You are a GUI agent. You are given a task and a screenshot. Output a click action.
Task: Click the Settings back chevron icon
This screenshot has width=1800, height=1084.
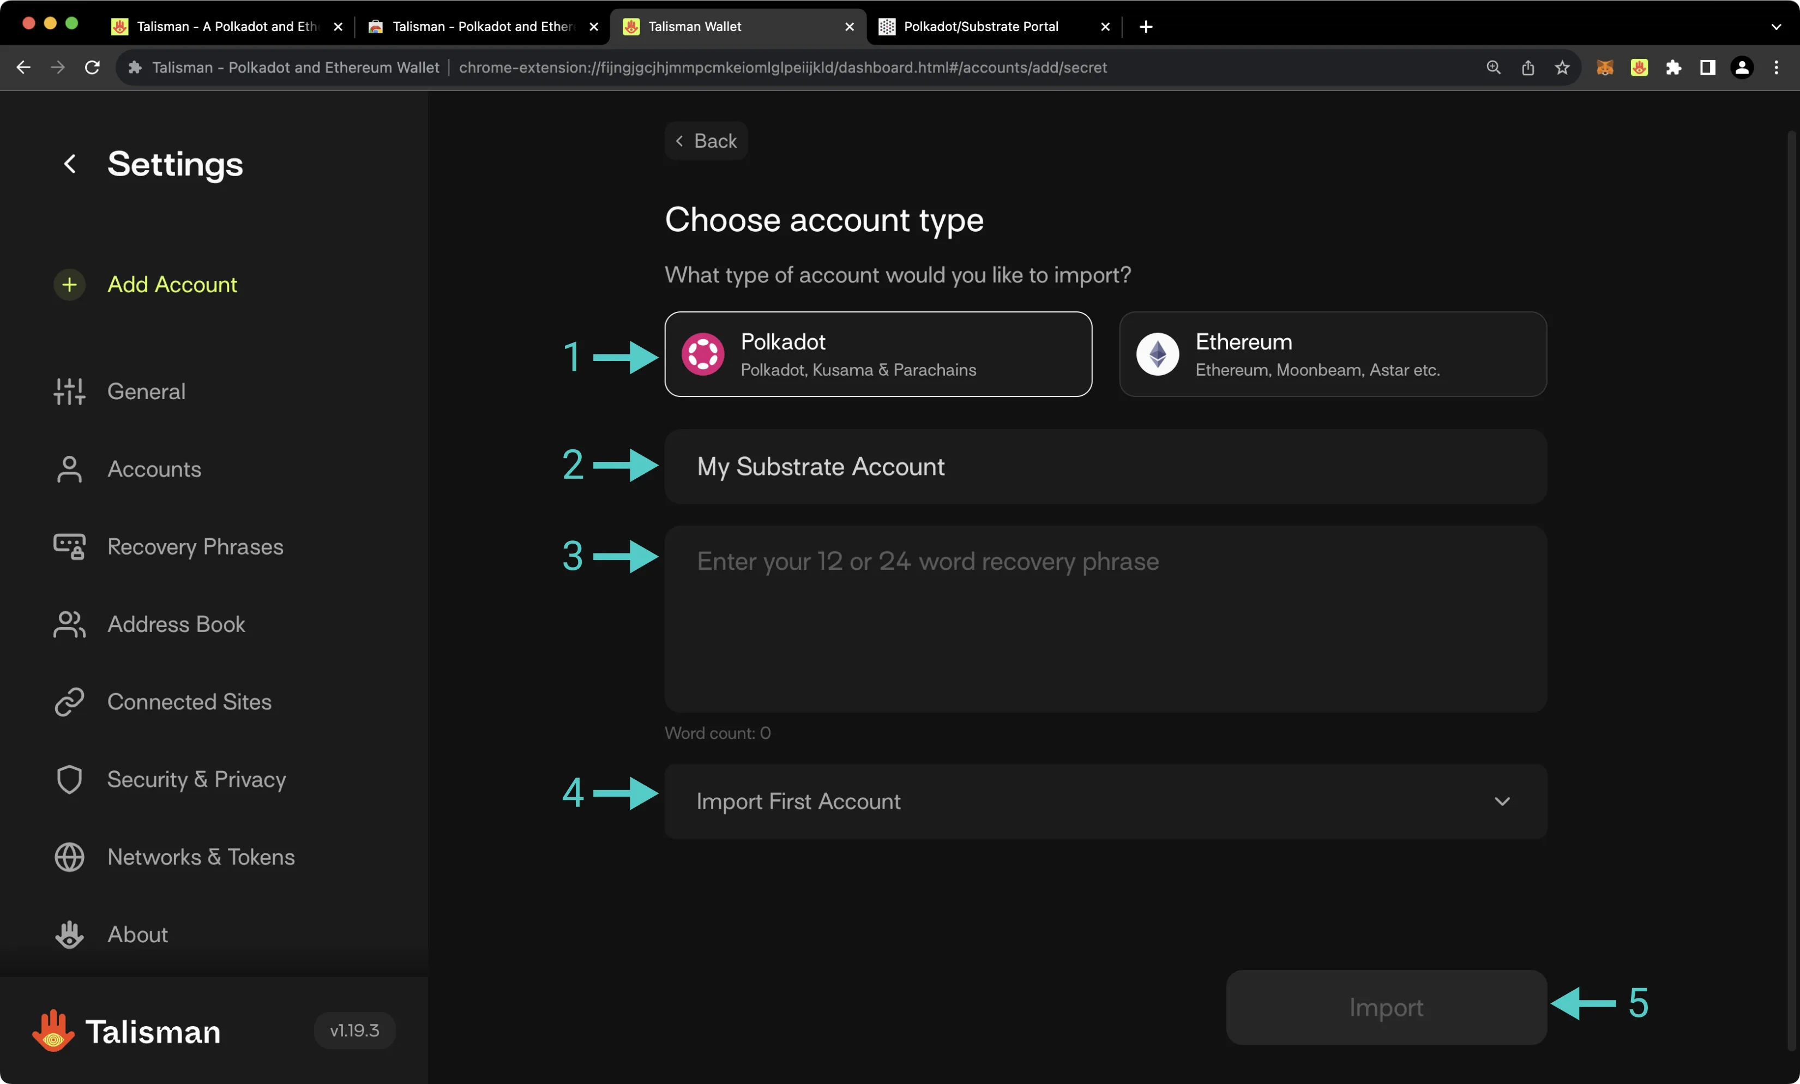[x=70, y=164]
